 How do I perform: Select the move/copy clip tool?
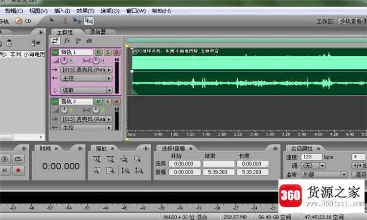(77, 21)
